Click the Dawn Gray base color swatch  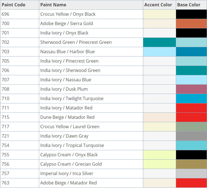point(191,136)
